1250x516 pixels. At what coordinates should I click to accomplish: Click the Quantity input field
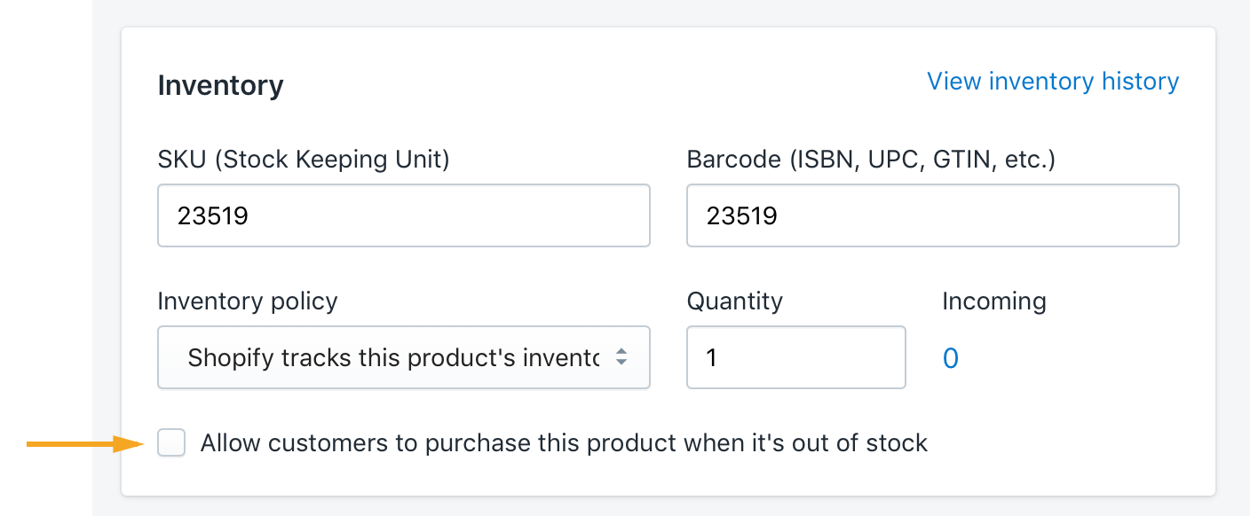tap(795, 357)
